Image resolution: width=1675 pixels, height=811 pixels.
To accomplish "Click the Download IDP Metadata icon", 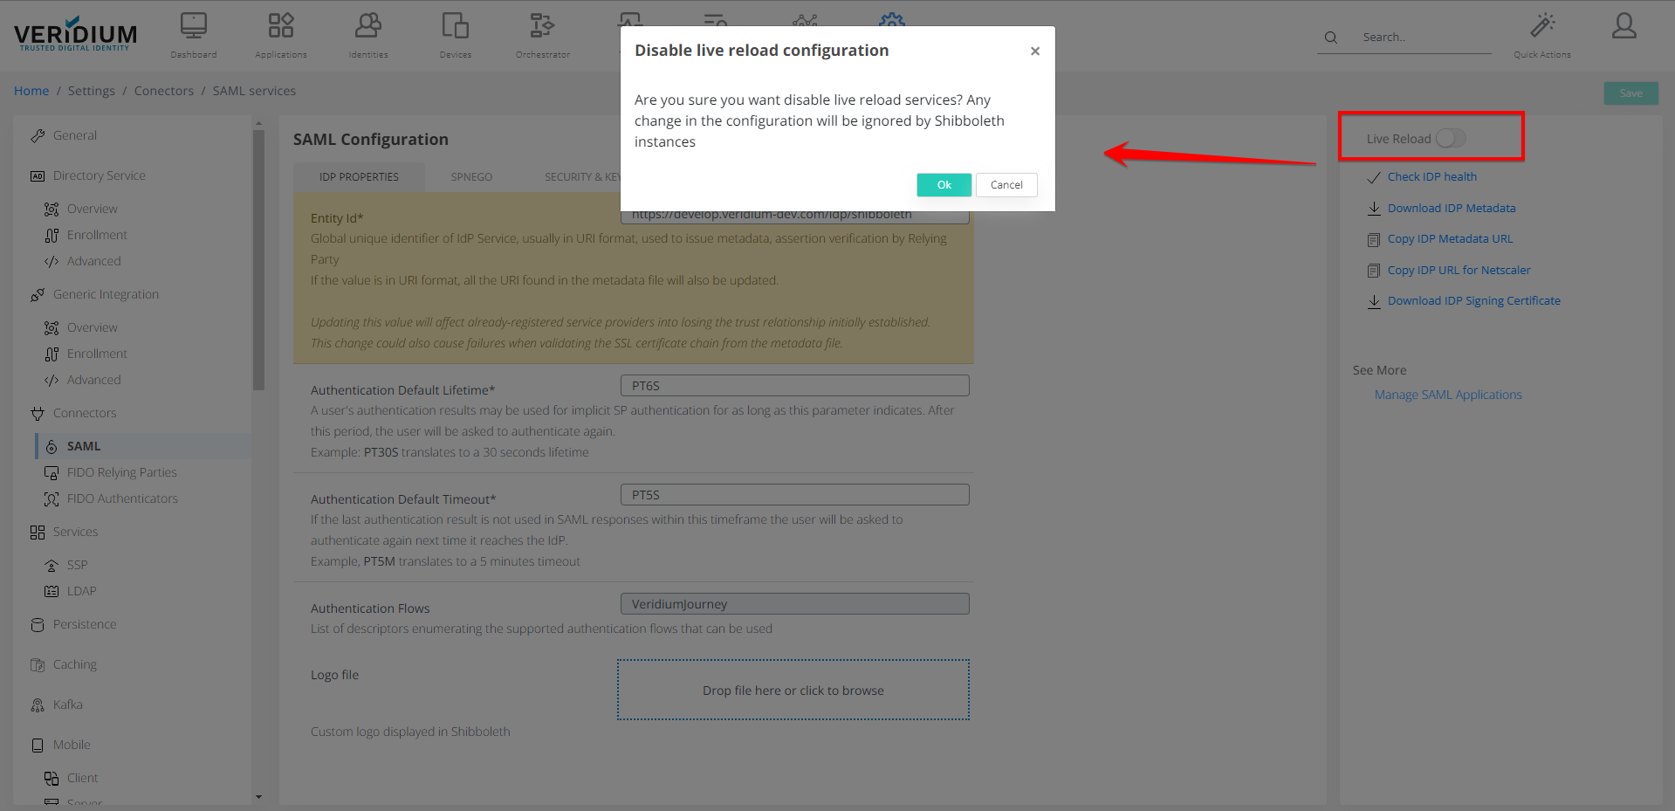I will (x=1374, y=209).
